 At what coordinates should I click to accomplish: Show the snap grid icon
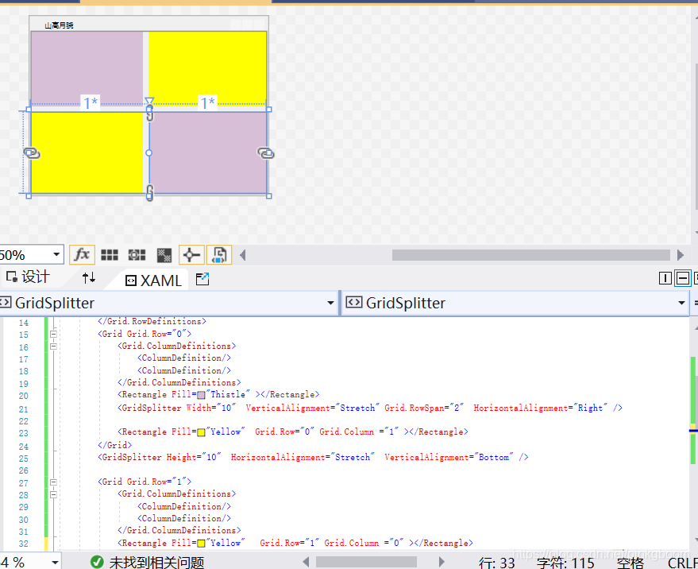(110, 255)
